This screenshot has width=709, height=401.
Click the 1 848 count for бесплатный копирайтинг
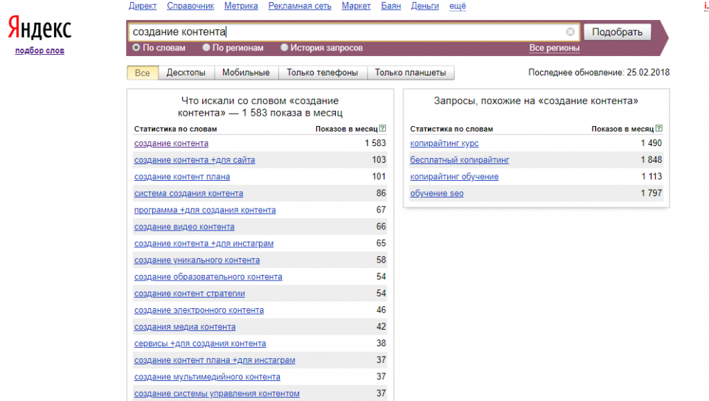[651, 160]
